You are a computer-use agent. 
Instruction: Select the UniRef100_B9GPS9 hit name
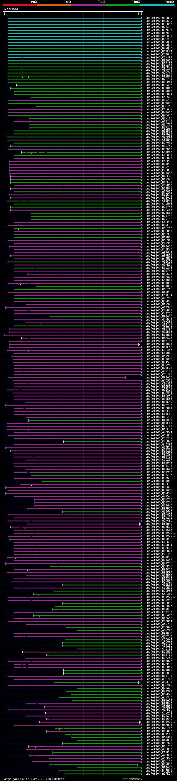click(159, 386)
